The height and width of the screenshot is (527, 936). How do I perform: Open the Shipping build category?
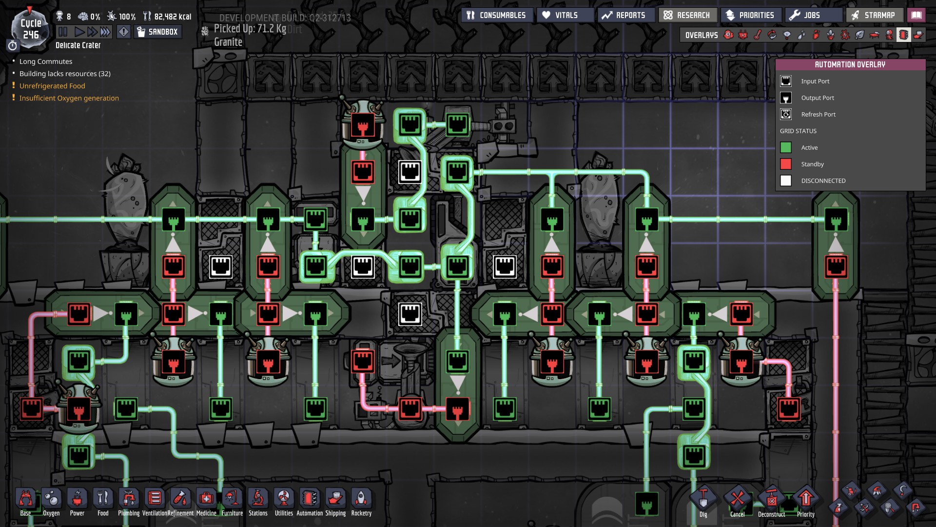click(x=335, y=502)
